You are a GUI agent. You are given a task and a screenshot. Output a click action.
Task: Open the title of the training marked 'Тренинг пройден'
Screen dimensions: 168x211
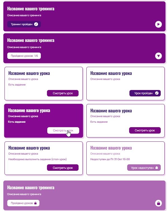31,9
